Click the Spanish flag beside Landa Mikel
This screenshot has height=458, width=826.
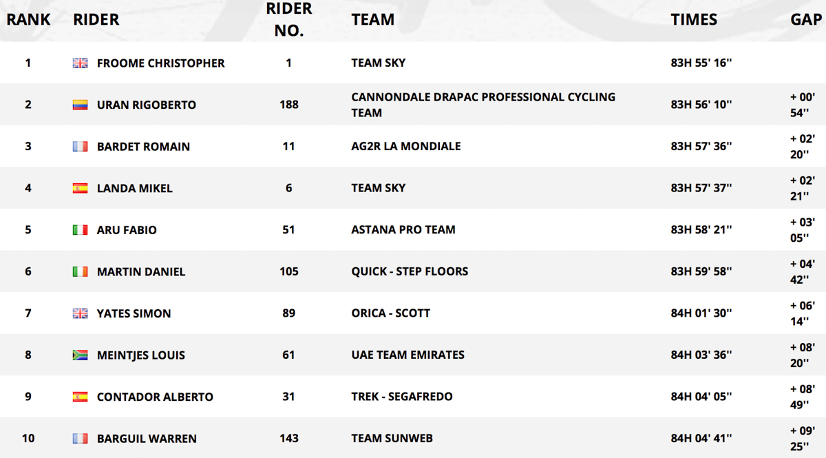(80, 188)
